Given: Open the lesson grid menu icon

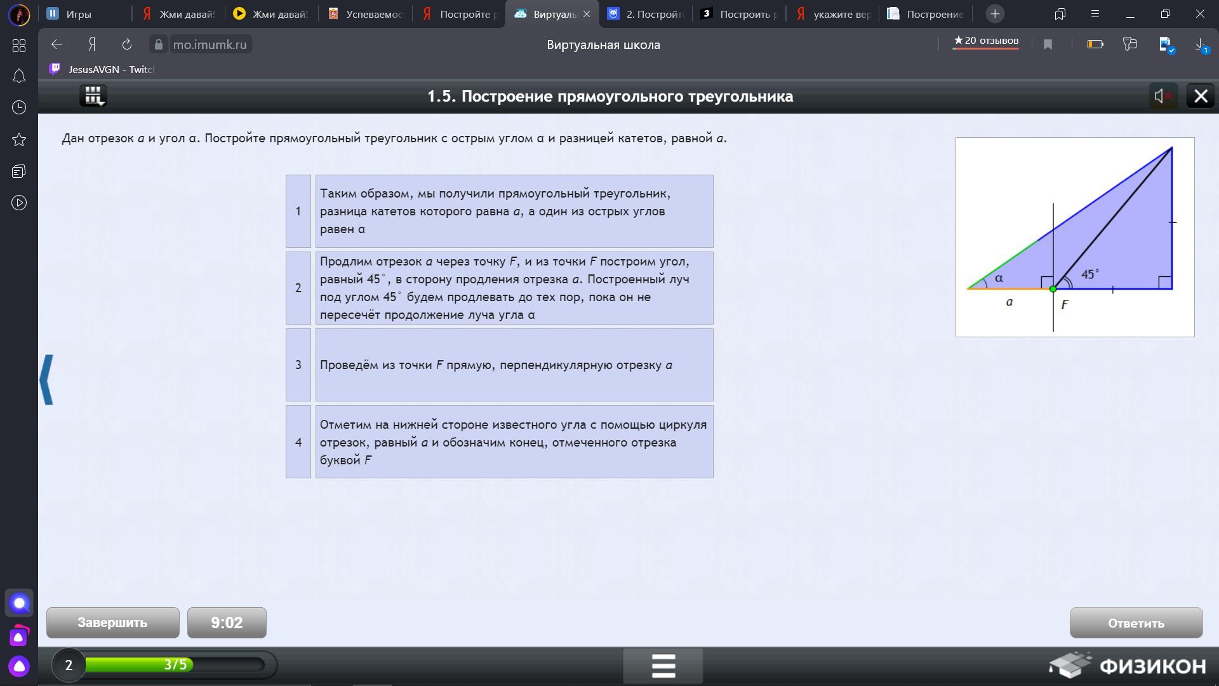Looking at the screenshot, I should pyautogui.click(x=93, y=96).
